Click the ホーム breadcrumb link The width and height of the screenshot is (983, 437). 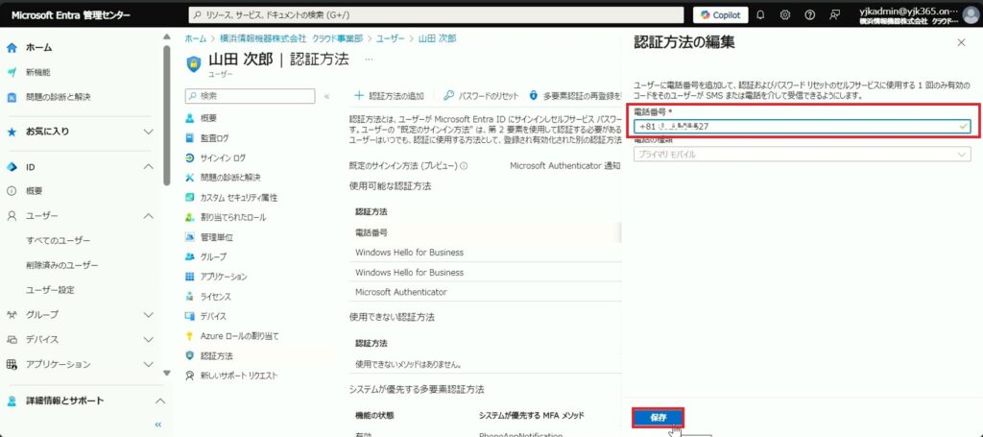[x=195, y=38]
